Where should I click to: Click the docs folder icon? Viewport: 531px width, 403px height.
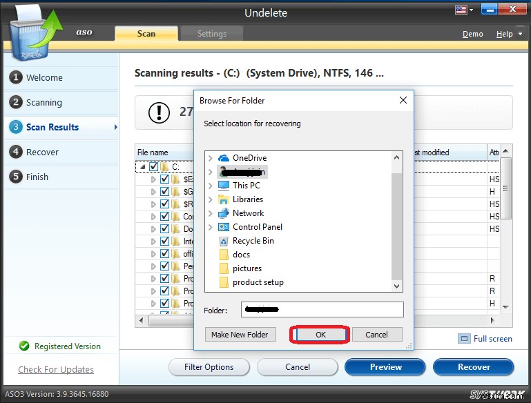224,255
